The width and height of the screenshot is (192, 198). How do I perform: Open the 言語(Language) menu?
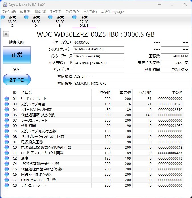coord(113,12)
